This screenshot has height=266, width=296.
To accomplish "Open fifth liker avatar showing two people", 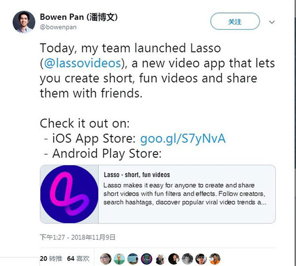I will [160, 259].
